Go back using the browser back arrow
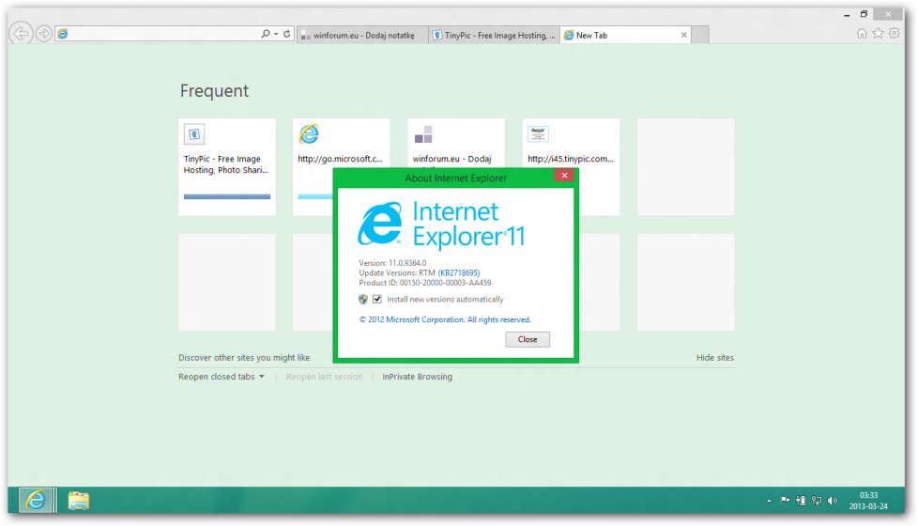This screenshot has width=918, height=526. pyautogui.click(x=21, y=34)
